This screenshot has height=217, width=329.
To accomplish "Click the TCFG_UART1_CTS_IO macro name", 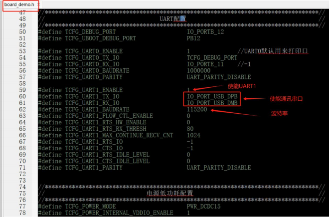I will coord(94,148).
